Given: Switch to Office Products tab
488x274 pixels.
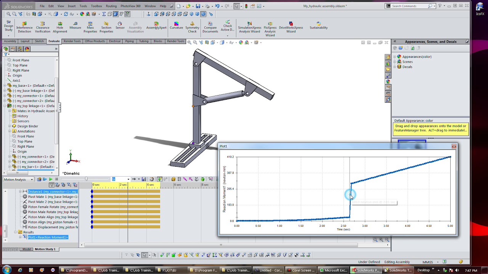Looking at the screenshot, I should point(95,41).
